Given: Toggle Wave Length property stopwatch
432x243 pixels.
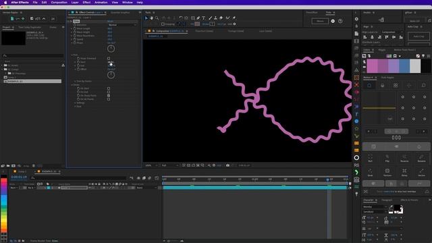Looking at the screenshot, I should point(75,28).
